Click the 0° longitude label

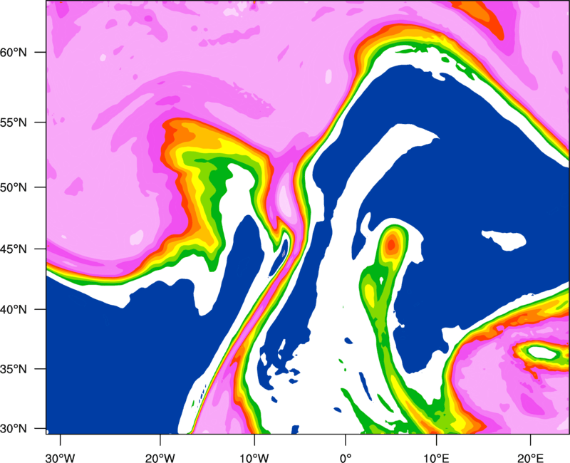point(346,458)
